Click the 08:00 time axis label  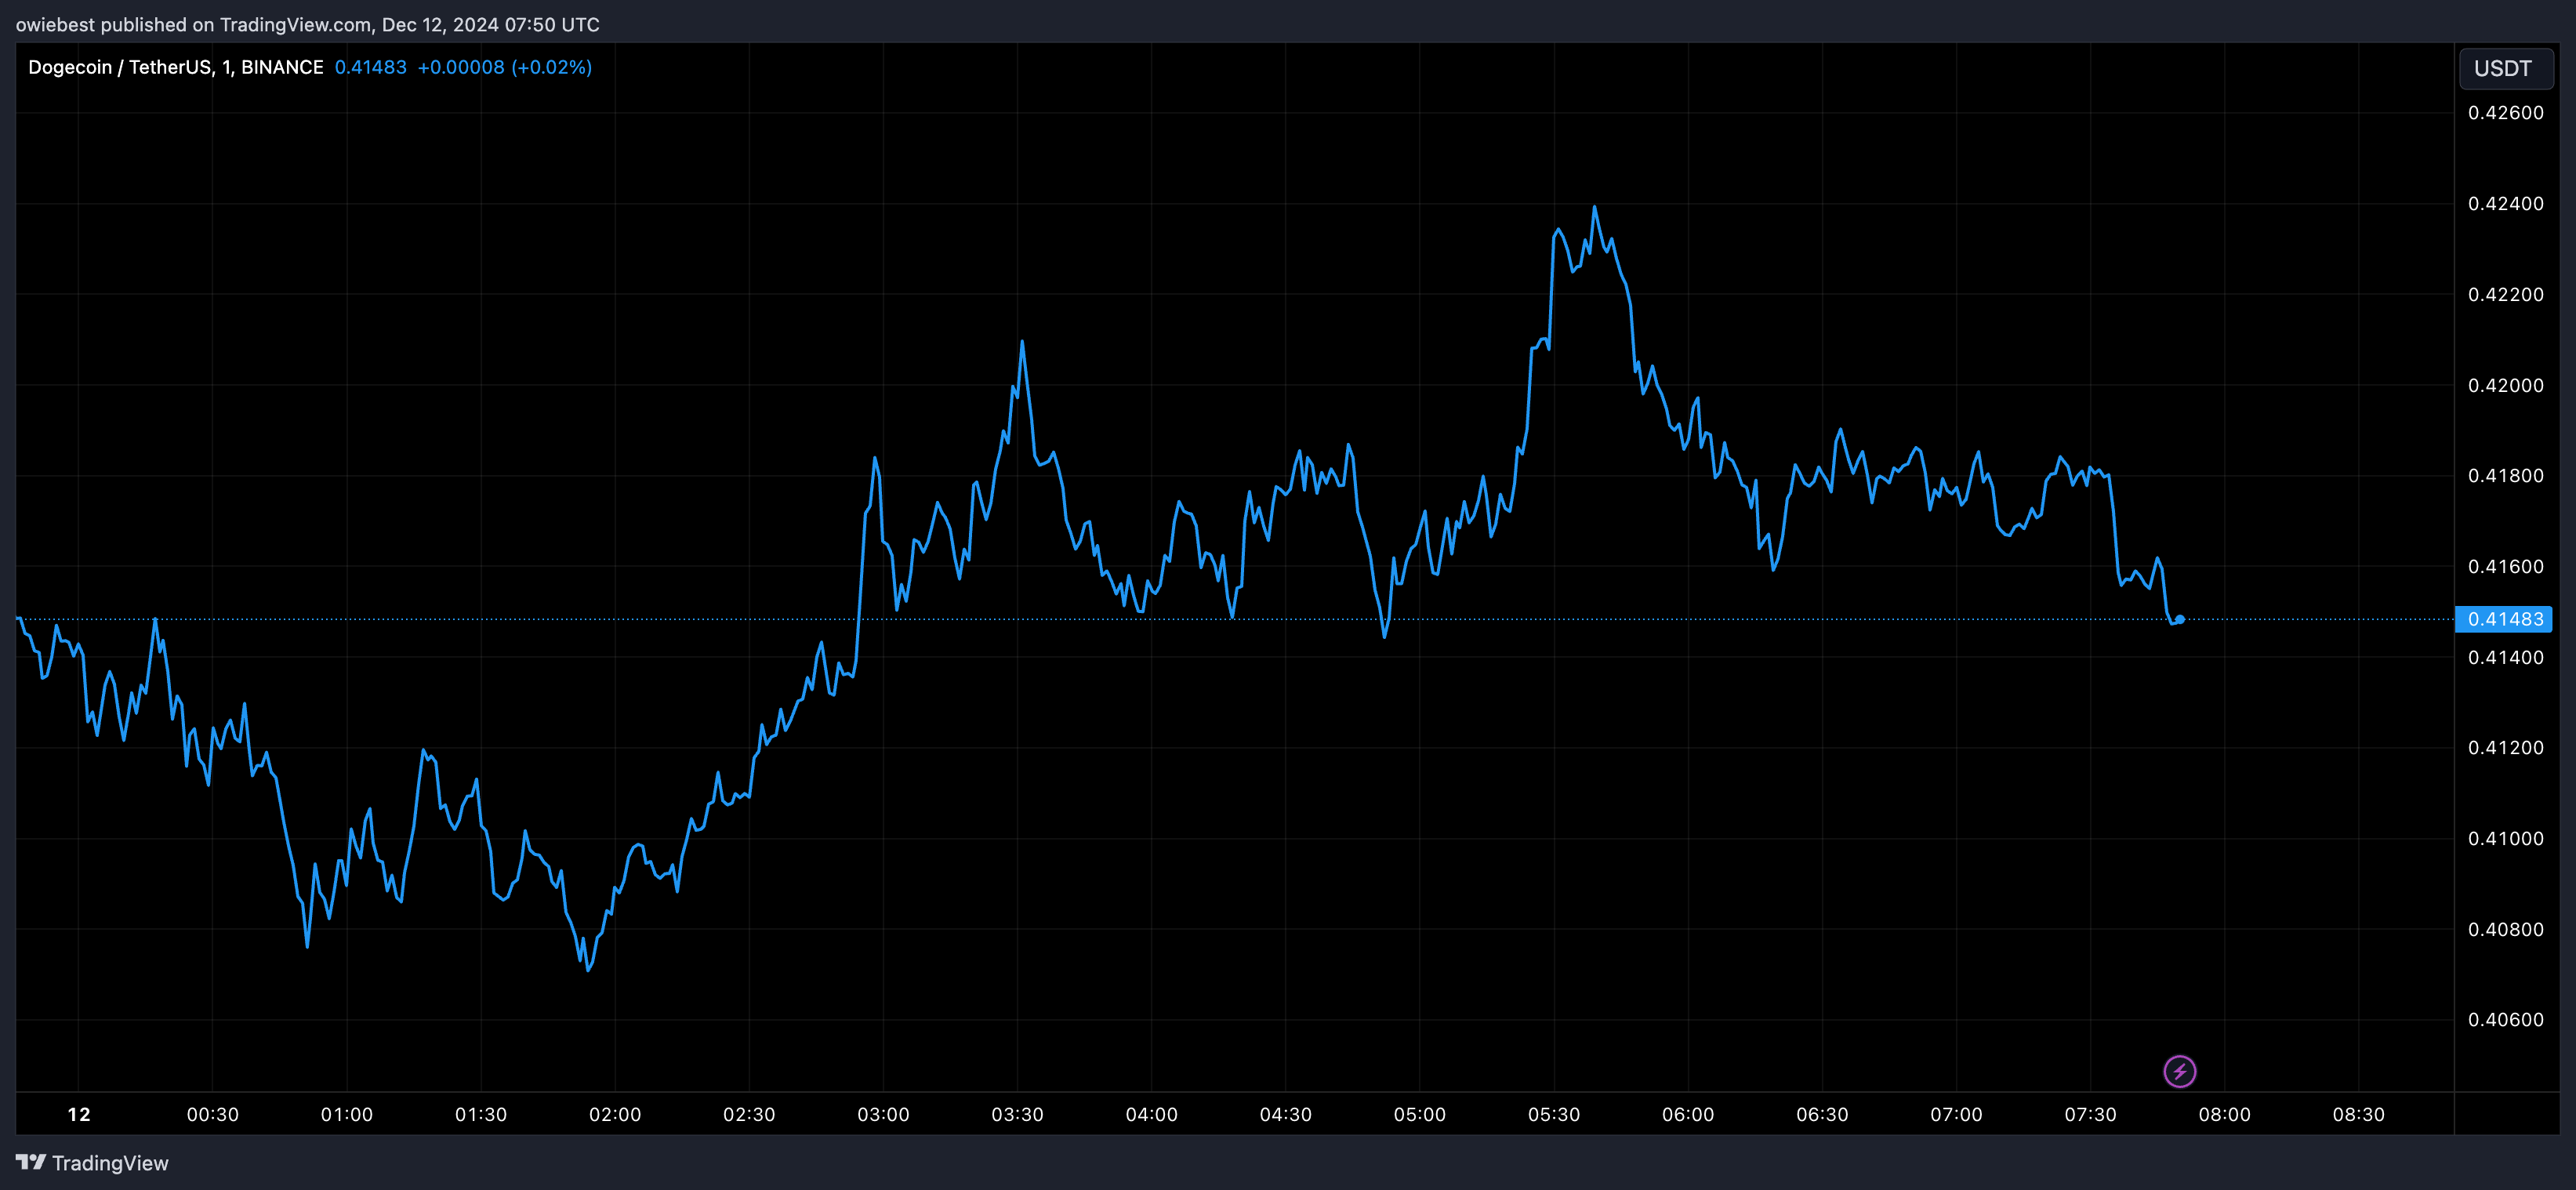(2224, 1114)
